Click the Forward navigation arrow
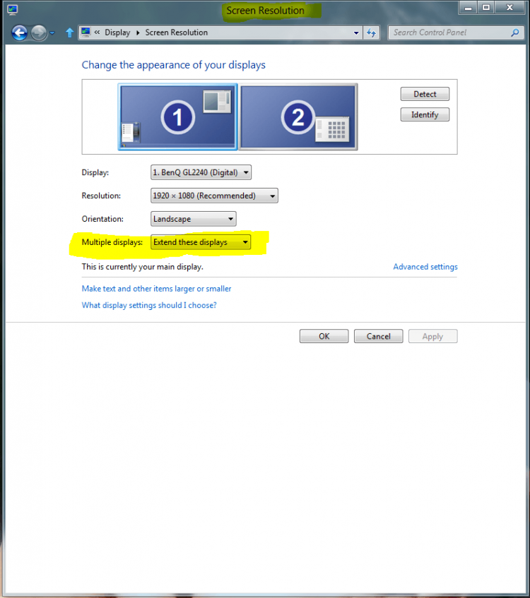This screenshot has height=598, width=530. click(39, 32)
